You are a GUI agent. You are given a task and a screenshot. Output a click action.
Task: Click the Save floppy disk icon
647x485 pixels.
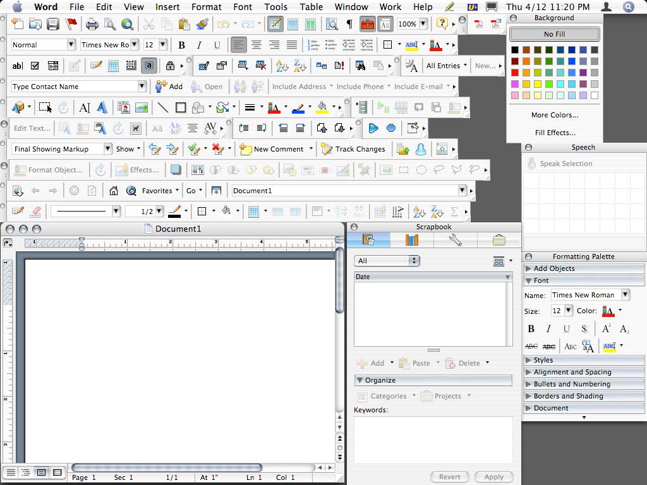(x=53, y=25)
